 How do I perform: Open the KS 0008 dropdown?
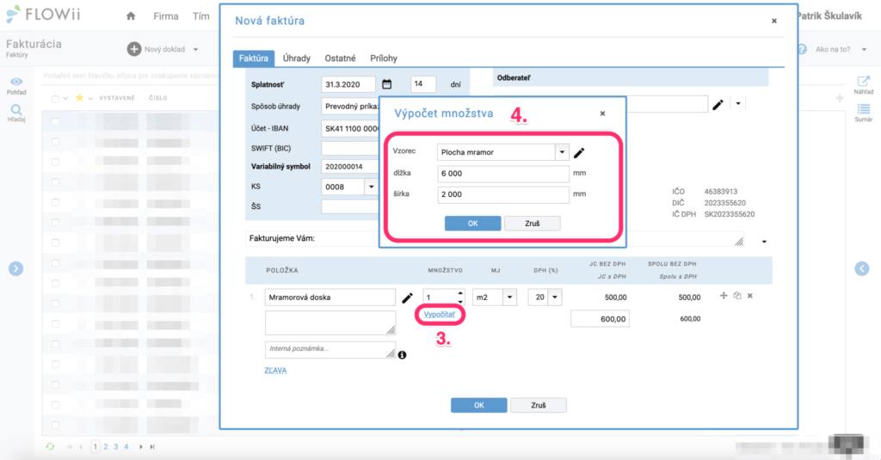(371, 187)
